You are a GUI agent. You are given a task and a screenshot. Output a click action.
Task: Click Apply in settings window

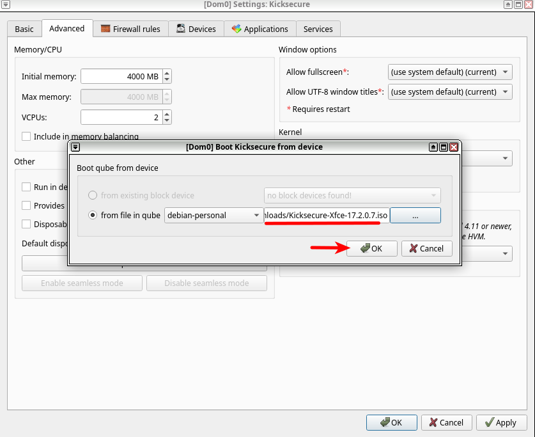(501, 422)
